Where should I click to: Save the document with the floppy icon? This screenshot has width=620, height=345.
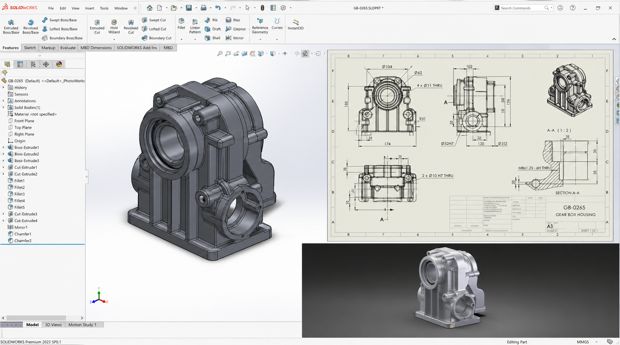(x=189, y=8)
